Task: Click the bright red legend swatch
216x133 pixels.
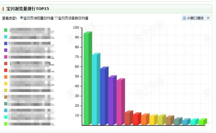Action: coord(6,70)
